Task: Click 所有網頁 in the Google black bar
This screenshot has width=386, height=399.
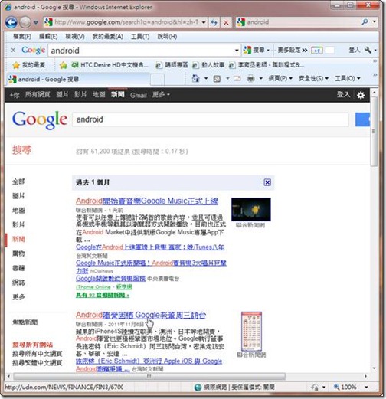Action: tap(38, 95)
